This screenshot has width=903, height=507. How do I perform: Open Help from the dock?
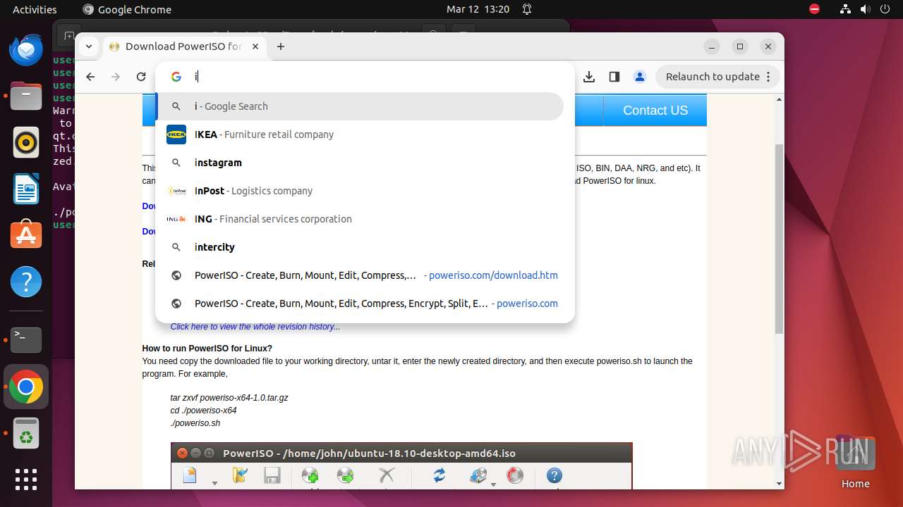(26, 282)
